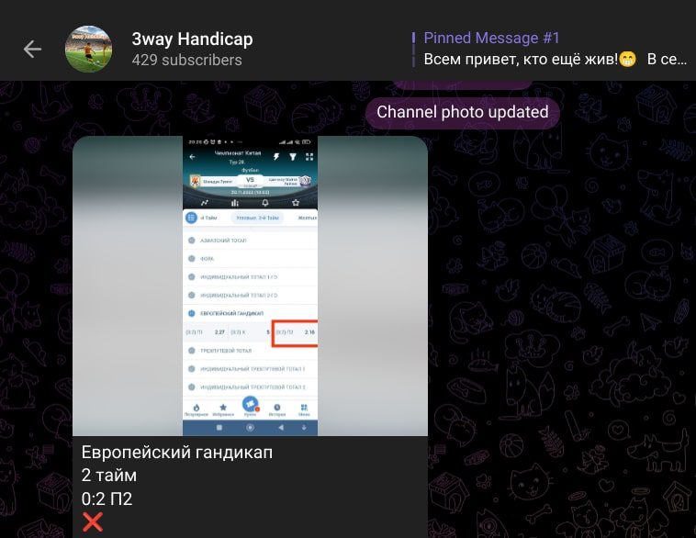Open the История tab in bottom bar
Screen dimensions: 696x538
coord(276,409)
